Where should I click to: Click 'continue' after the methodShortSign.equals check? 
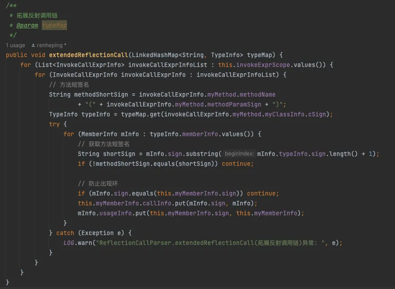[x=236, y=164]
